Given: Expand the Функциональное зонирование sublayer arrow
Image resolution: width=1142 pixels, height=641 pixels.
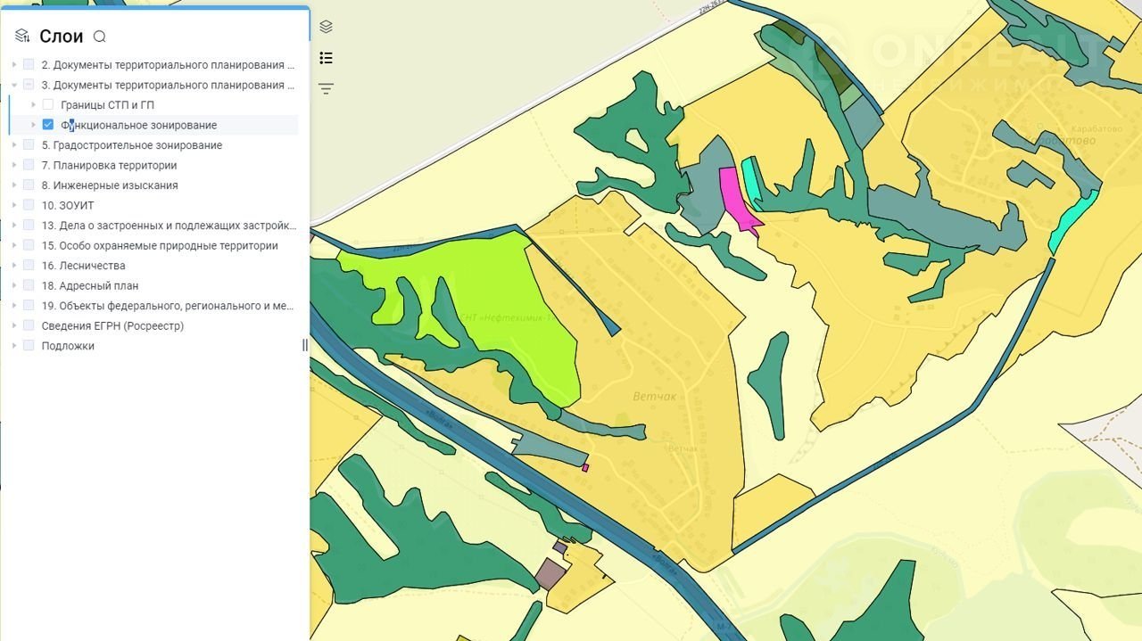Looking at the screenshot, I should 34,125.
